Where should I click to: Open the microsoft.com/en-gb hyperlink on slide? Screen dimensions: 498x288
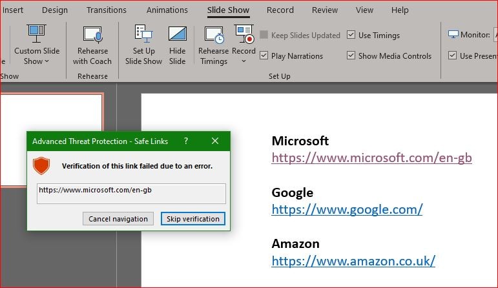point(371,158)
